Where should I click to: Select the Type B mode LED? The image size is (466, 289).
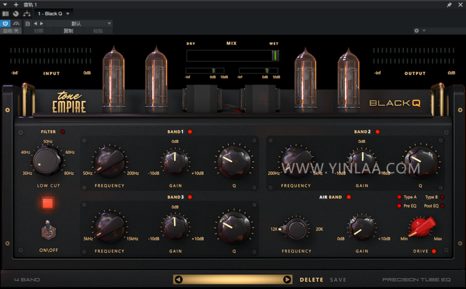tap(442, 198)
